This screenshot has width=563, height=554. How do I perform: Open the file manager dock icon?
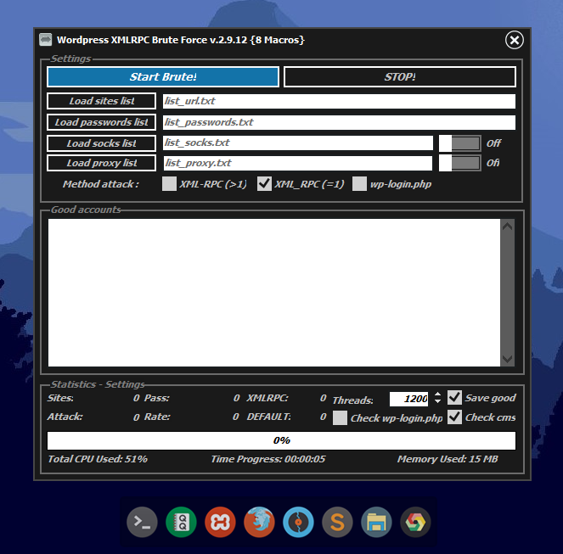376,522
